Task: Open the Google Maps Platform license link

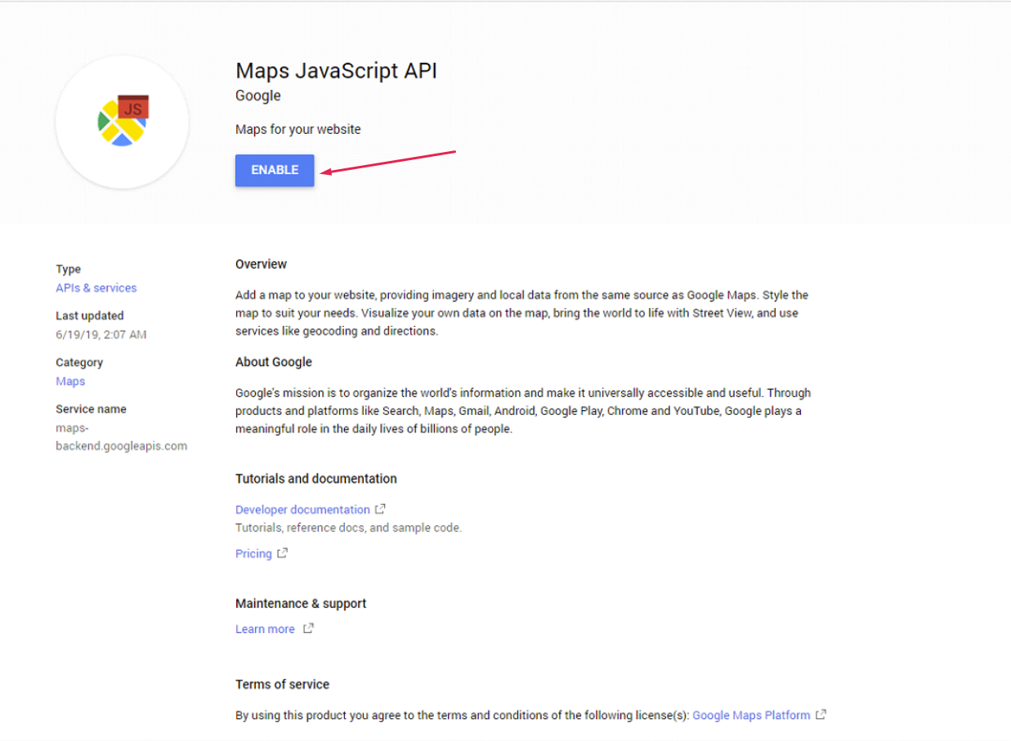Action: pyautogui.click(x=751, y=716)
